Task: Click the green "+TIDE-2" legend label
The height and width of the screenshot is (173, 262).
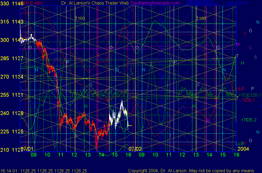Action: (x=249, y=120)
